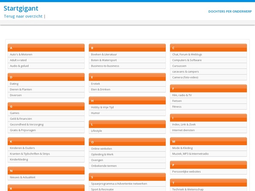
Task: Open Film, radio & TV category
Action: [x=208, y=95]
